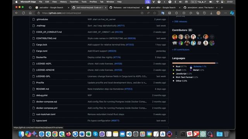Open the CODE_OF_CONDUCT.md file
Viewport: 248px width, 139px height.
point(49,32)
